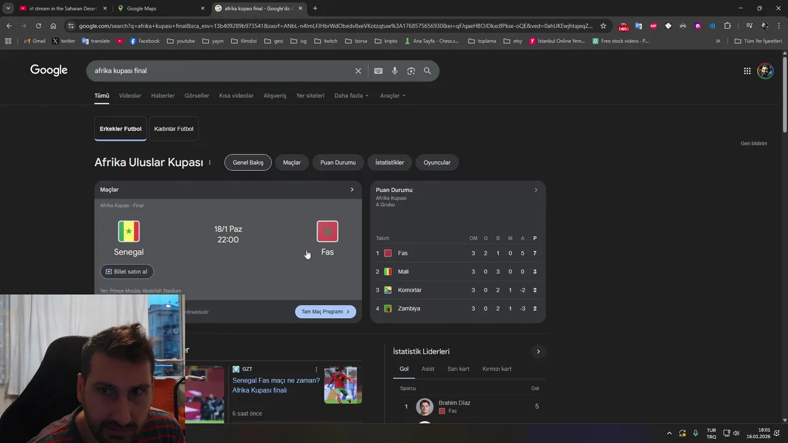Viewport: 788px width, 443px height.
Task: Open the youtube bookmarks folder
Action: [x=180, y=41]
